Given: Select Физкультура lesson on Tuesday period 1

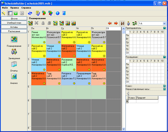Looking at the screenshot, I should [54, 37].
